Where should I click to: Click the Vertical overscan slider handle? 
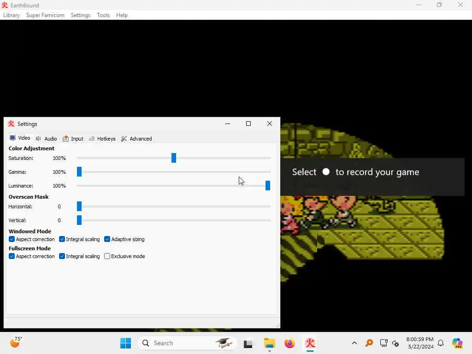[79, 220]
